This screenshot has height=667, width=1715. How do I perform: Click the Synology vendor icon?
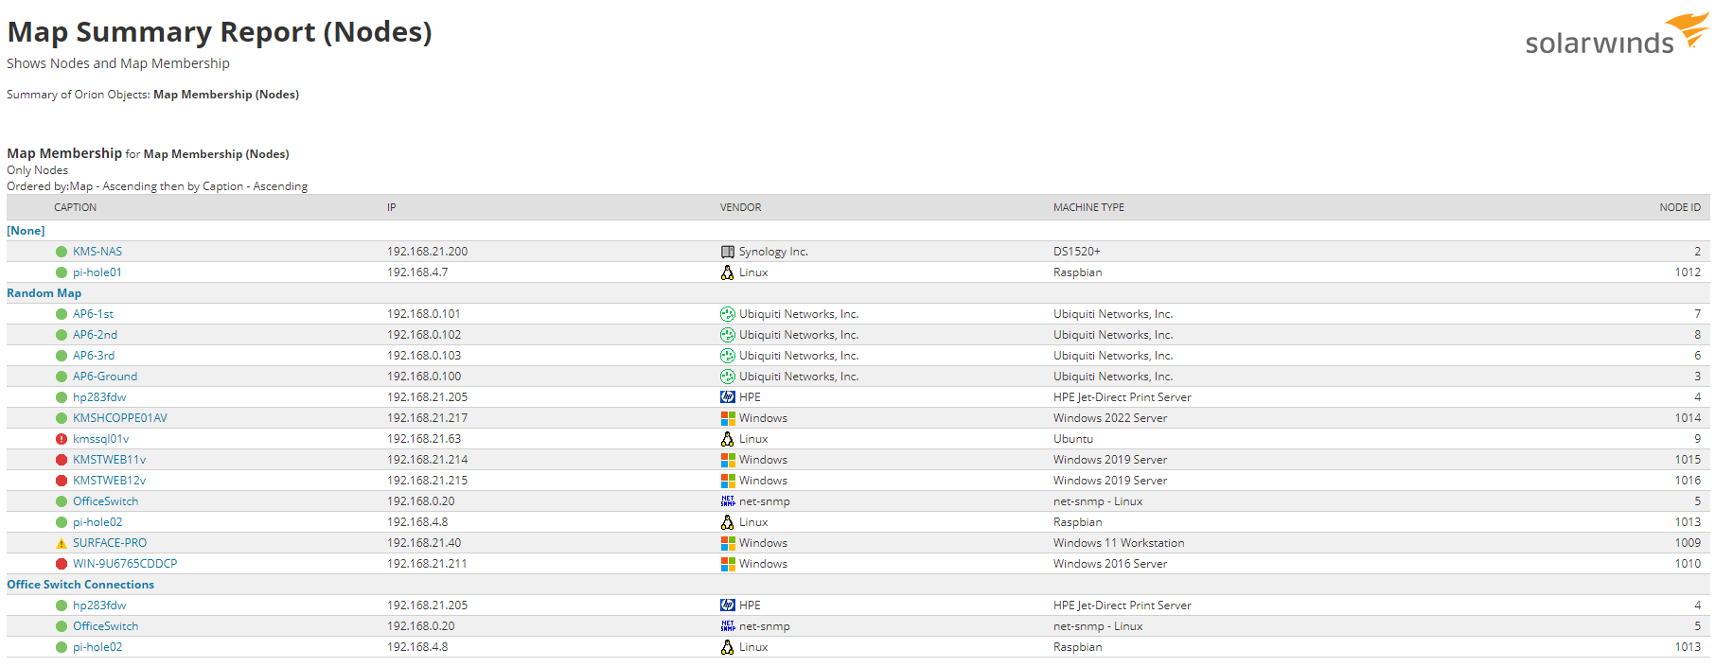coord(728,252)
